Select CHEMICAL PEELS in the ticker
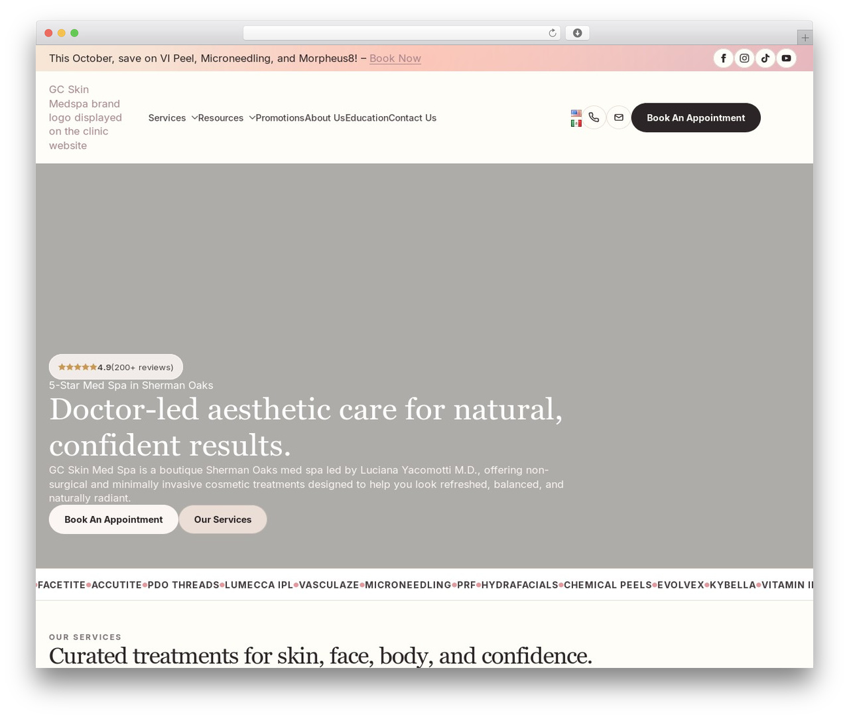 click(x=608, y=585)
